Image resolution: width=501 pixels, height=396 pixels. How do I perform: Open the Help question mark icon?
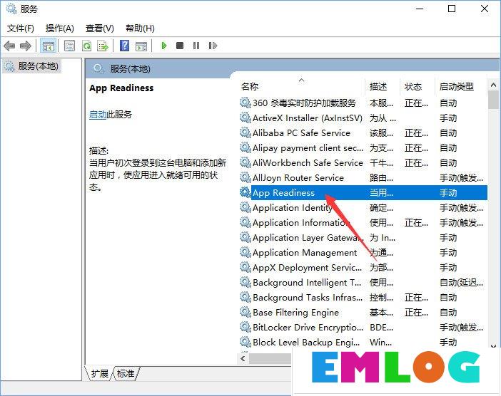point(124,46)
